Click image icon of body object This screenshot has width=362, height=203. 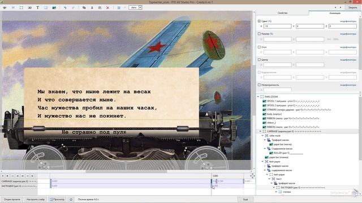tap(264, 114)
